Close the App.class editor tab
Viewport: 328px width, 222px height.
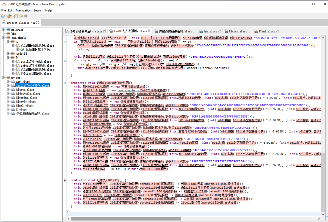tap(219, 31)
